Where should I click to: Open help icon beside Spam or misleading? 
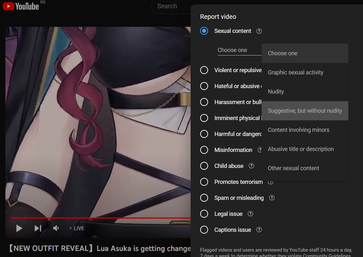coord(272,198)
